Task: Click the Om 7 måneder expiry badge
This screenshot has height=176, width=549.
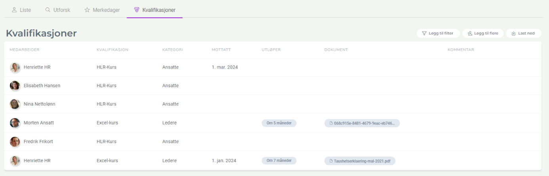Action: click(279, 161)
